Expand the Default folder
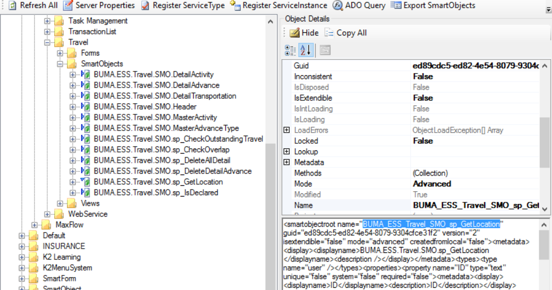This screenshot has height=290, width=552. coord(22,236)
